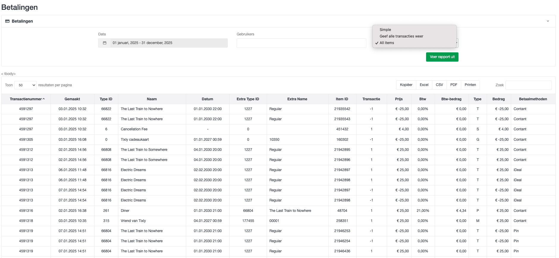Focus the Zoek search field
The image size is (559, 258).
pos(529,85)
